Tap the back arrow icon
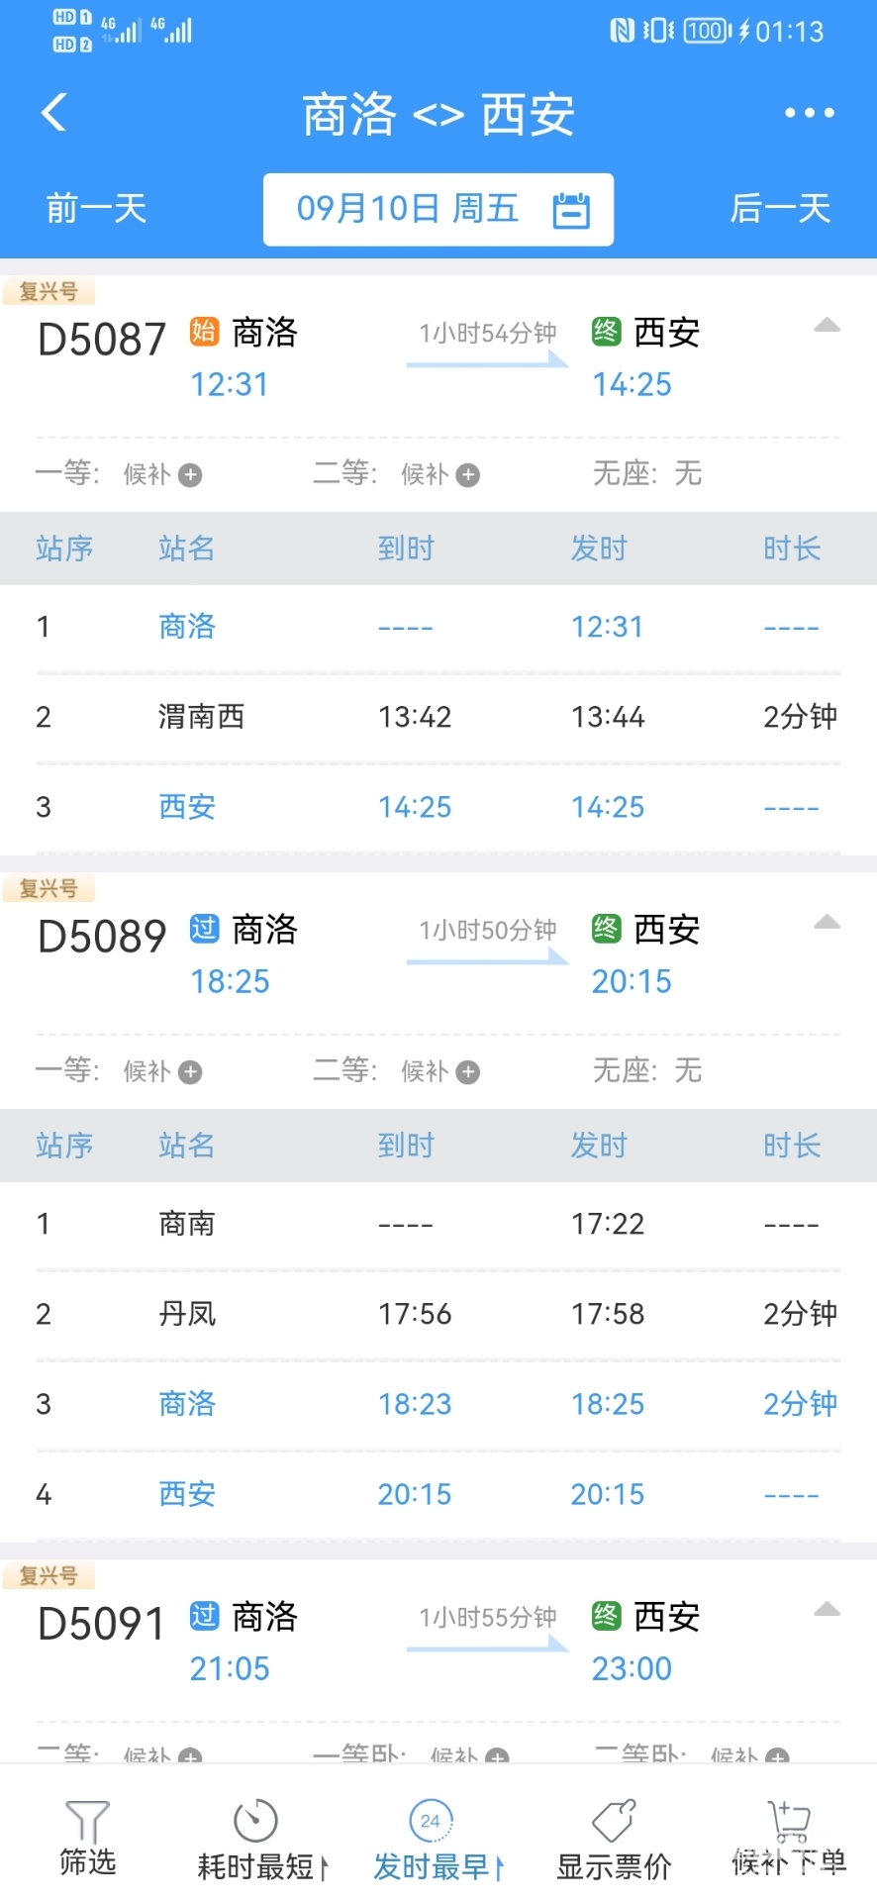Viewport: 877px width, 1901px height. coord(55,112)
